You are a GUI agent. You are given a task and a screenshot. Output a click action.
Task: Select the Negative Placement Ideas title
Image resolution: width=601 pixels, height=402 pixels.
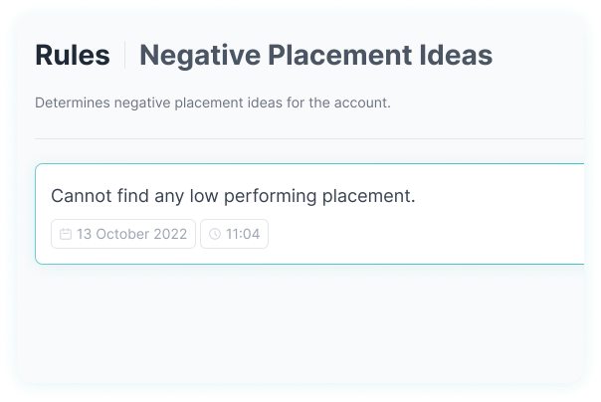click(x=315, y=55)
